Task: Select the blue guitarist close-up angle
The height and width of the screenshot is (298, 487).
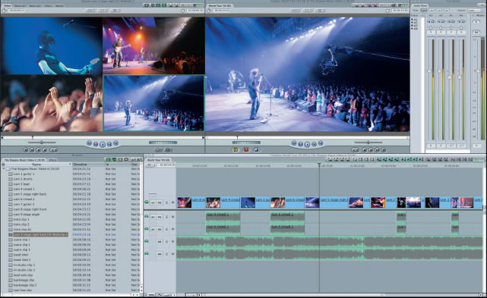Action: 51,46
